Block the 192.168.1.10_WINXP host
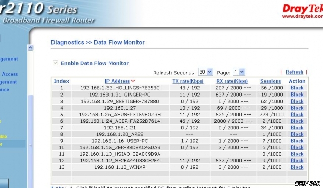 pos(297,167)
